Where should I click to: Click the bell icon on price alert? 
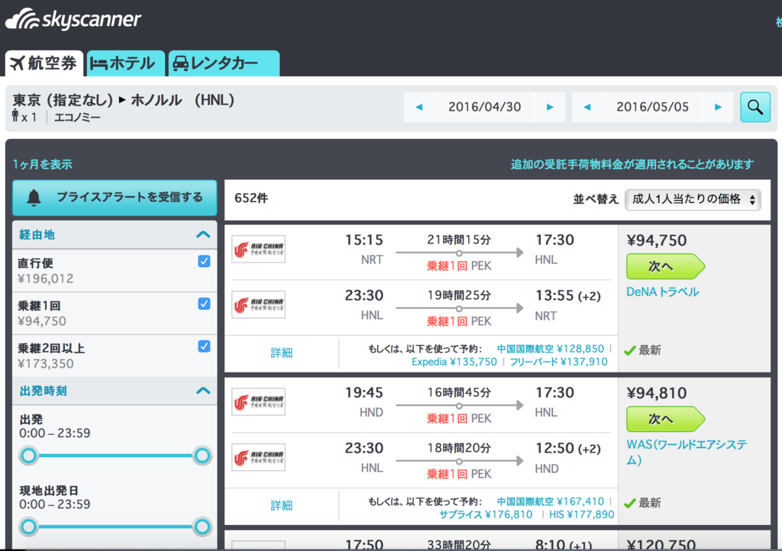tap(34, 198)
